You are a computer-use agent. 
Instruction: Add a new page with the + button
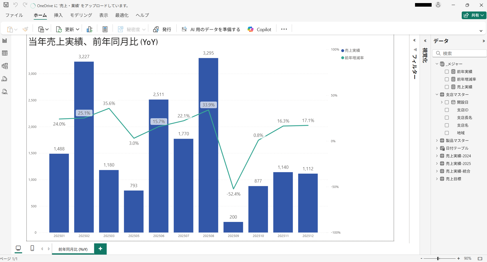pos(100,248)
